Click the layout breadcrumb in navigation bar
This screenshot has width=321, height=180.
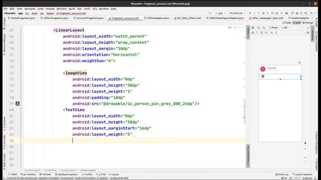pos(50,13)
